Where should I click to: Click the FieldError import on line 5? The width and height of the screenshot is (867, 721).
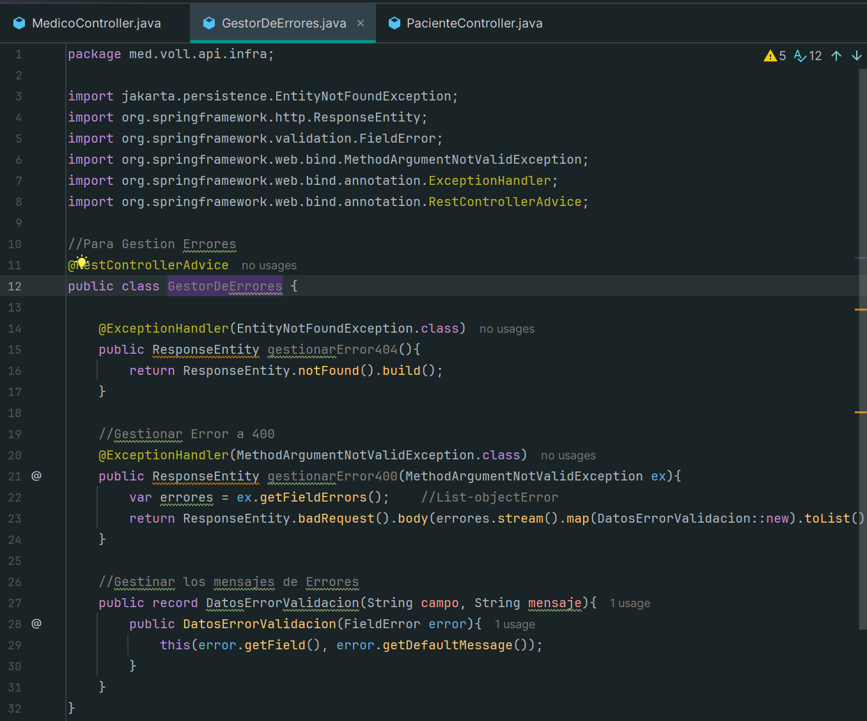tap(256, 138)
